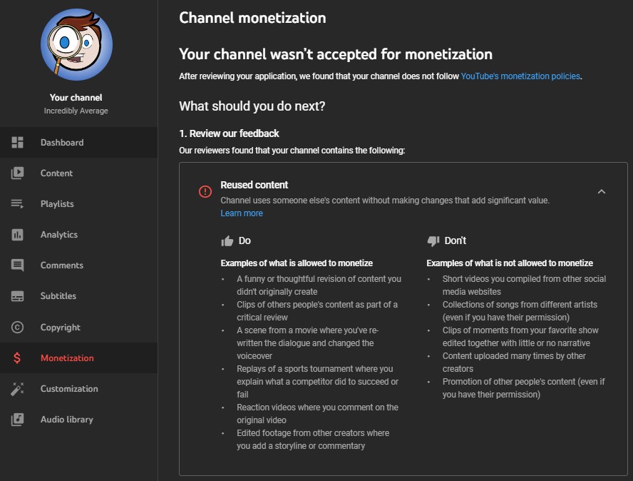Viewport: 633px width, 481px height.
Task: Click the Analytics bar chart icon
Action: coord(17,235)
